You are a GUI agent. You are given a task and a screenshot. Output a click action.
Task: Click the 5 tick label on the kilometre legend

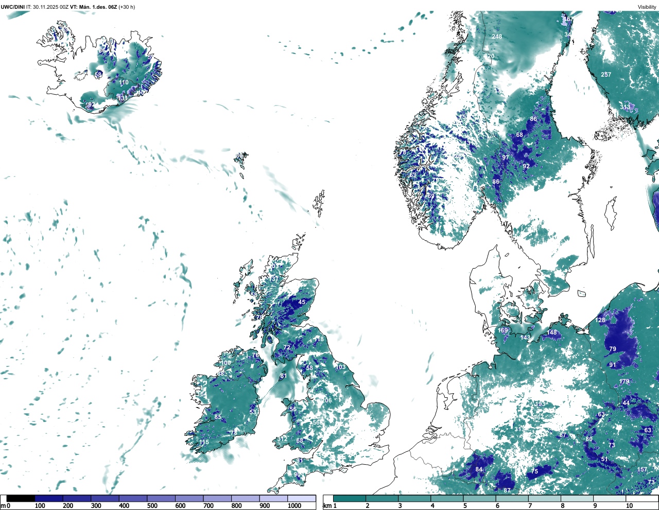[465, 506]
